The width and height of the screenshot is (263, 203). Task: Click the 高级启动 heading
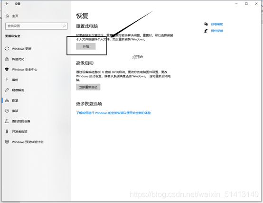(85, 63)
